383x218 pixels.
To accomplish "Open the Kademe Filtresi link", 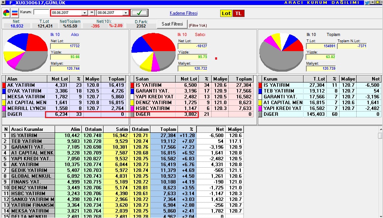I will click(x=184, y=13).
